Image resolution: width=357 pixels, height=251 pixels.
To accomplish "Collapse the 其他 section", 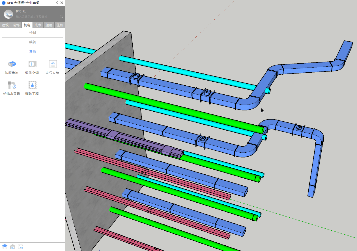I will (x=33, y=51).
